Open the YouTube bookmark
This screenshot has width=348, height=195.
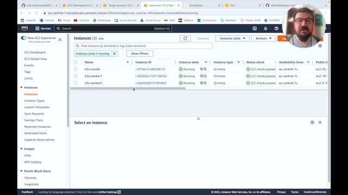coord(82,21)
